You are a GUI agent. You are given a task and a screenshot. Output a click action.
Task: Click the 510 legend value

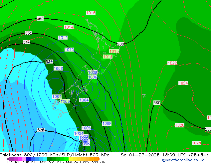click(35, 162)
